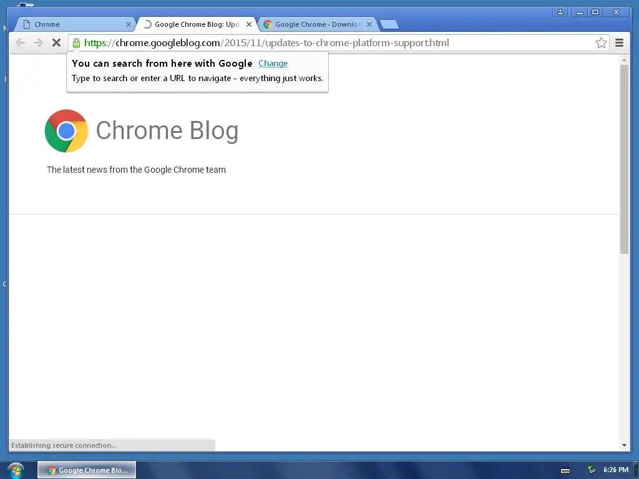Click the address bar URL field
The width and height of the screenshot is (639, 479).
[x=338, y=43]
